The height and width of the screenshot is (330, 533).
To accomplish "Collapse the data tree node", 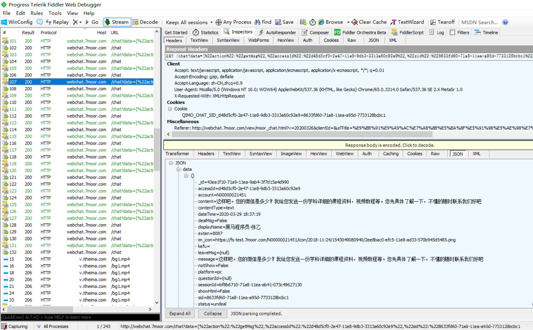I will point(178,169).
